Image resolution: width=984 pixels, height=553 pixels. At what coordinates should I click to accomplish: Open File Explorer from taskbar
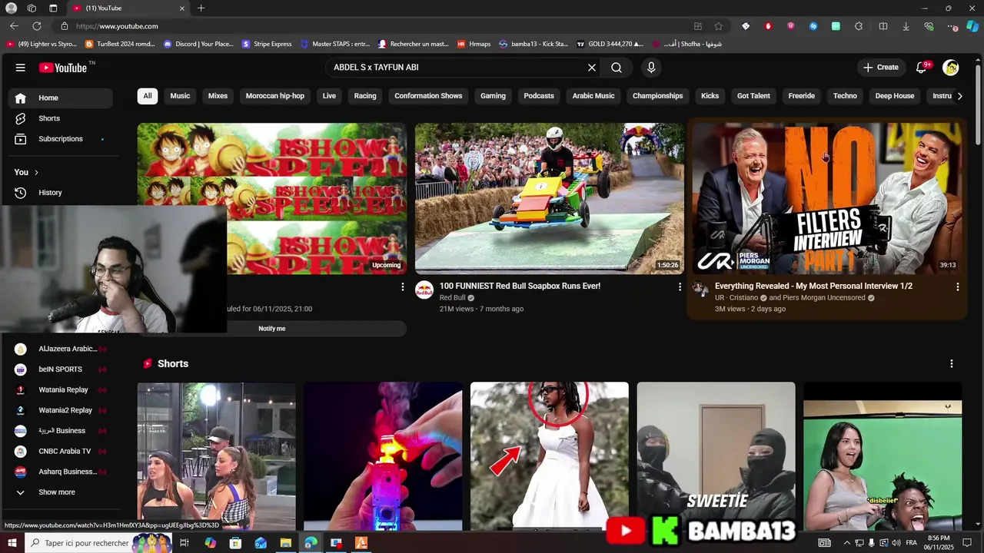click(x=285, y=543)
